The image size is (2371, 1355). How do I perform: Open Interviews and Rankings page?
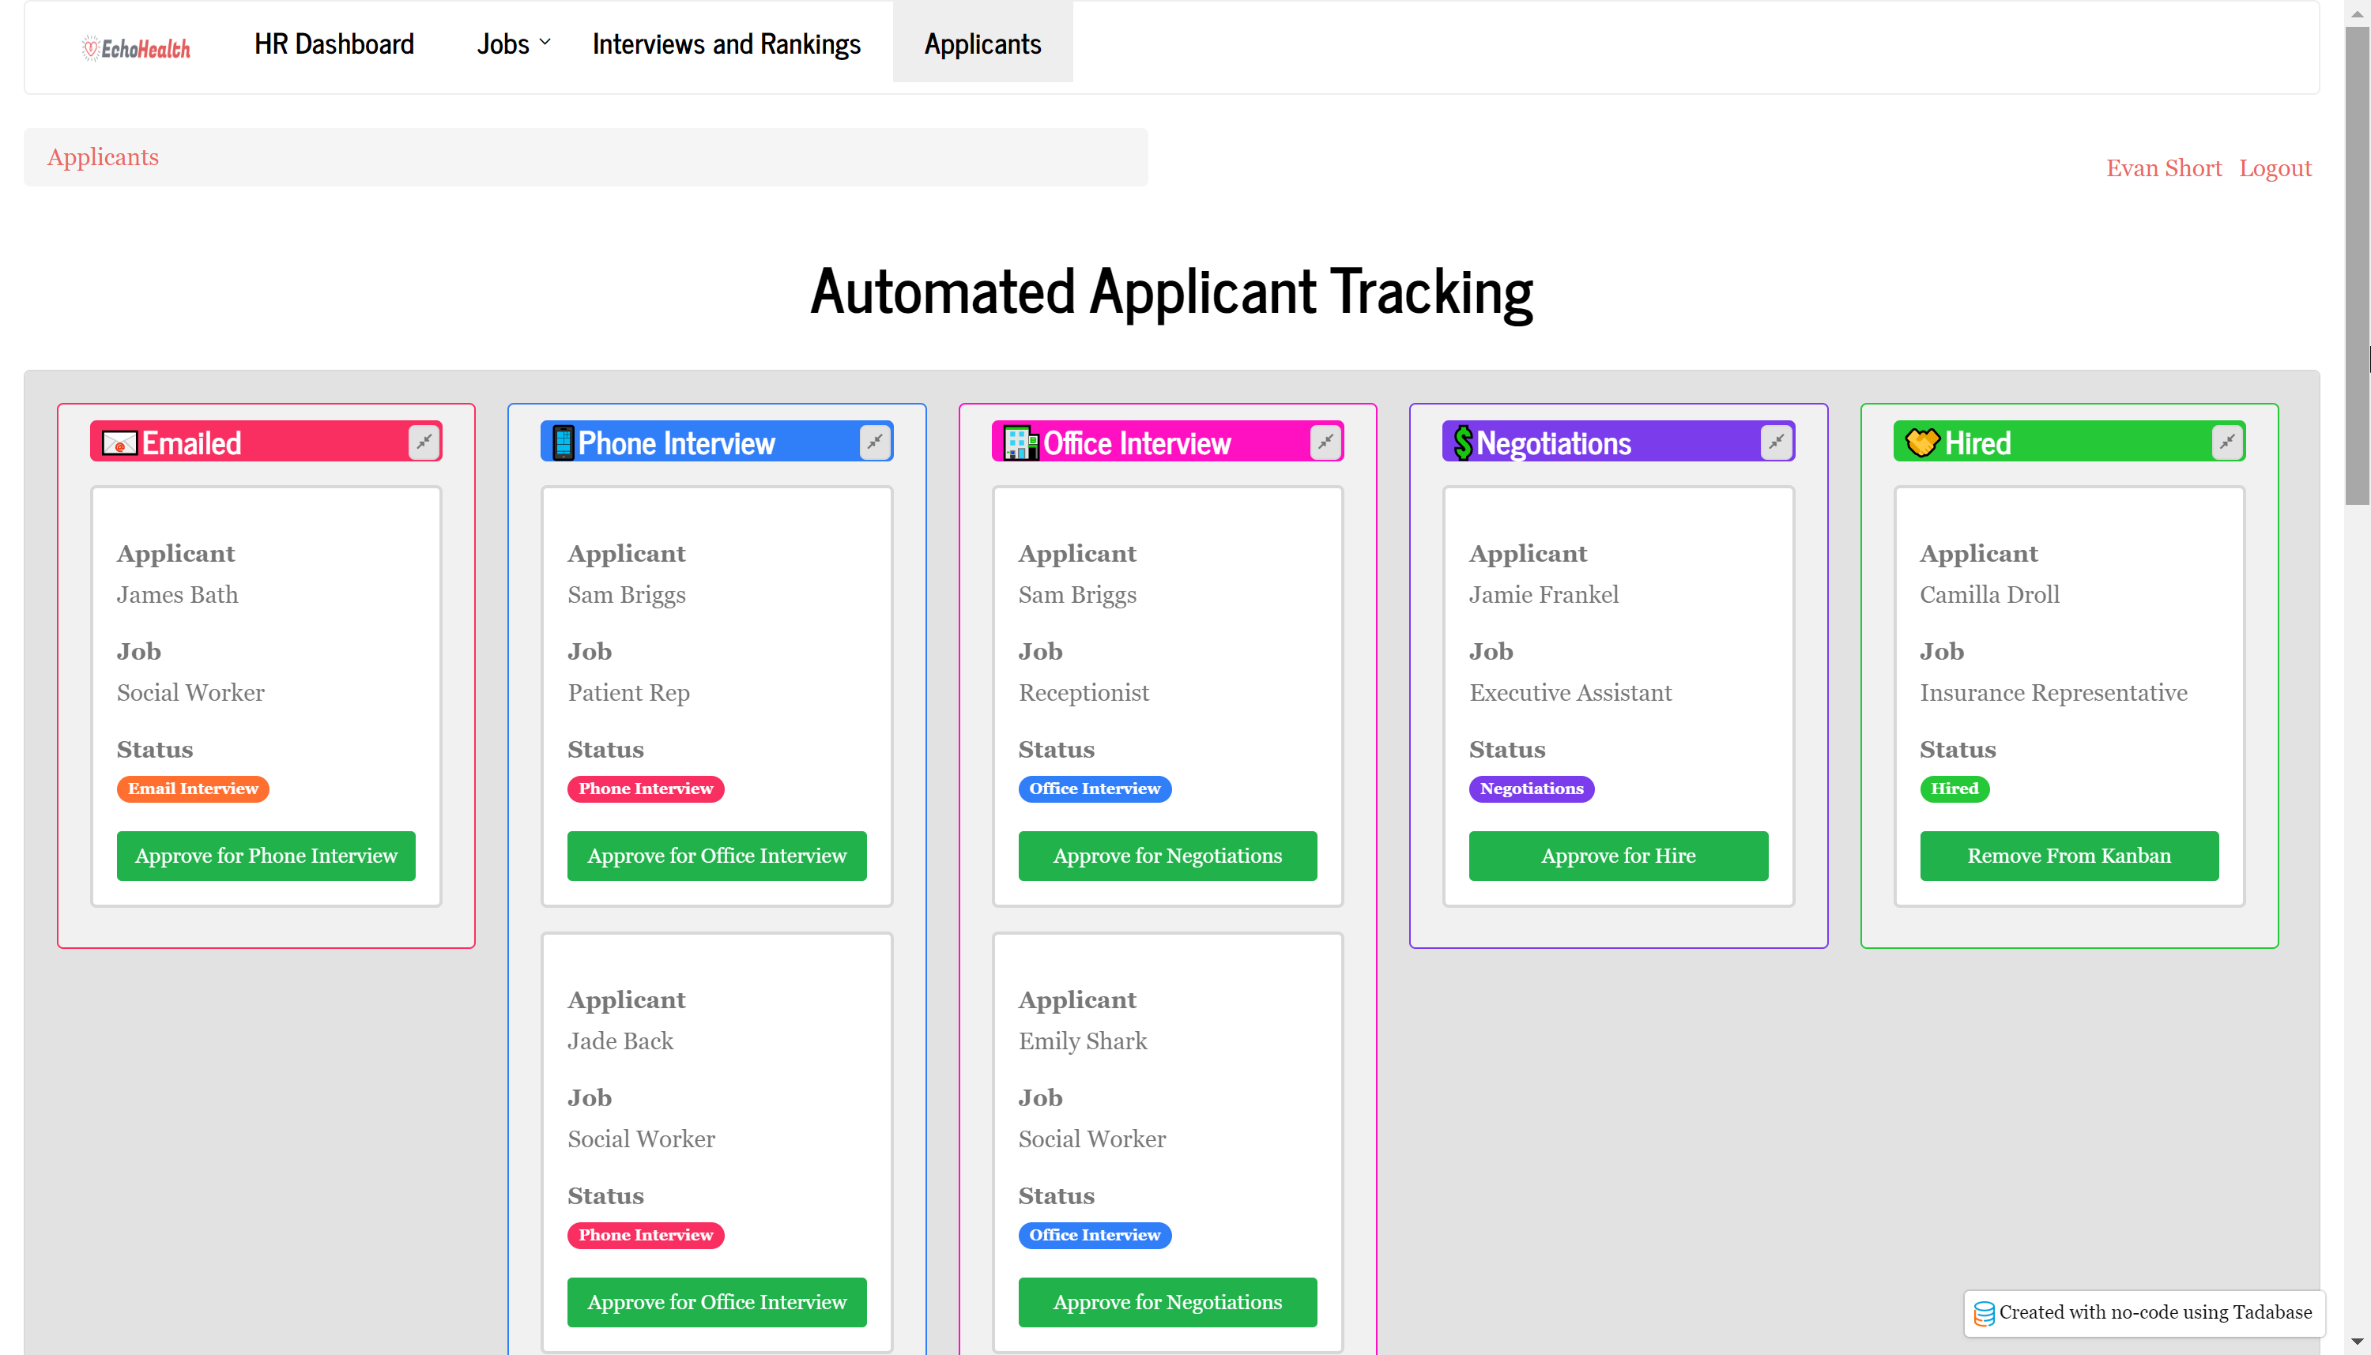click(726, 43)
